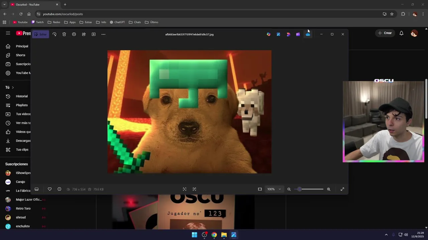428x240 pixels.
Task: Open the Windows Start menu
Action: click(x=194, y=235)
